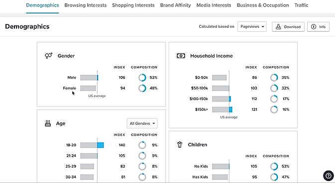Screen dimensions: 335x183
Task: Open the help question mark bubble
Action: pos(328,176)
